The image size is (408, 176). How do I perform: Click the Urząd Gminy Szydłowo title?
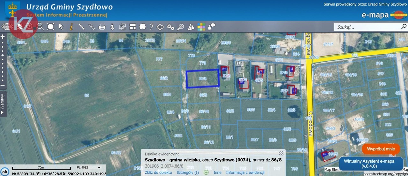pyautogui.click(x=69, y=7)
